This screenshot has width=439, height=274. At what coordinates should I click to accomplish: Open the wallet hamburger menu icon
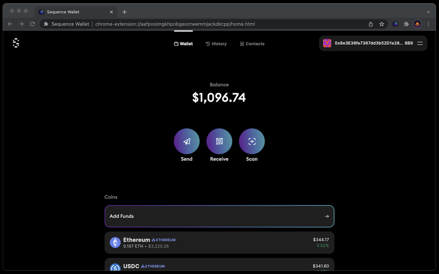click(420, 43)
